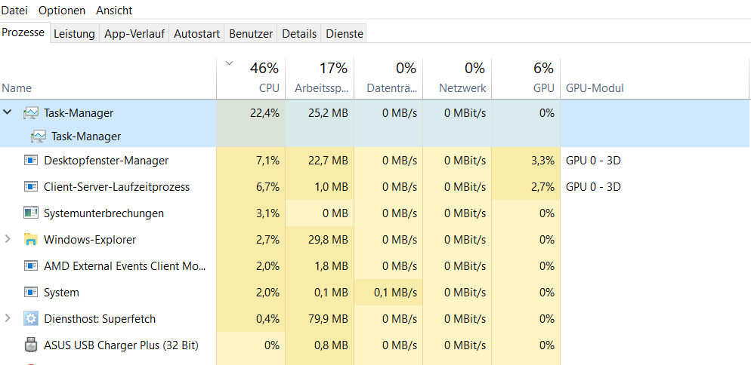Open the Datei menu
Image resolution: width=751 pixels, height=365 pixels.
click(x=14, y=11)
